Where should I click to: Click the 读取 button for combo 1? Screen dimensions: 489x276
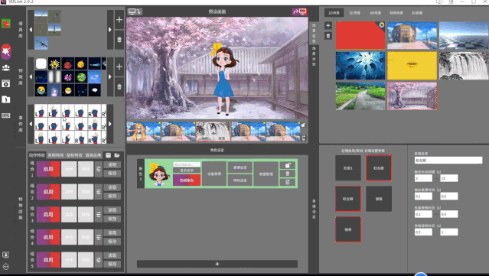112,165
